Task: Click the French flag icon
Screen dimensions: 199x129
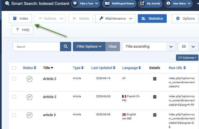Action: [x=124, y=96]
